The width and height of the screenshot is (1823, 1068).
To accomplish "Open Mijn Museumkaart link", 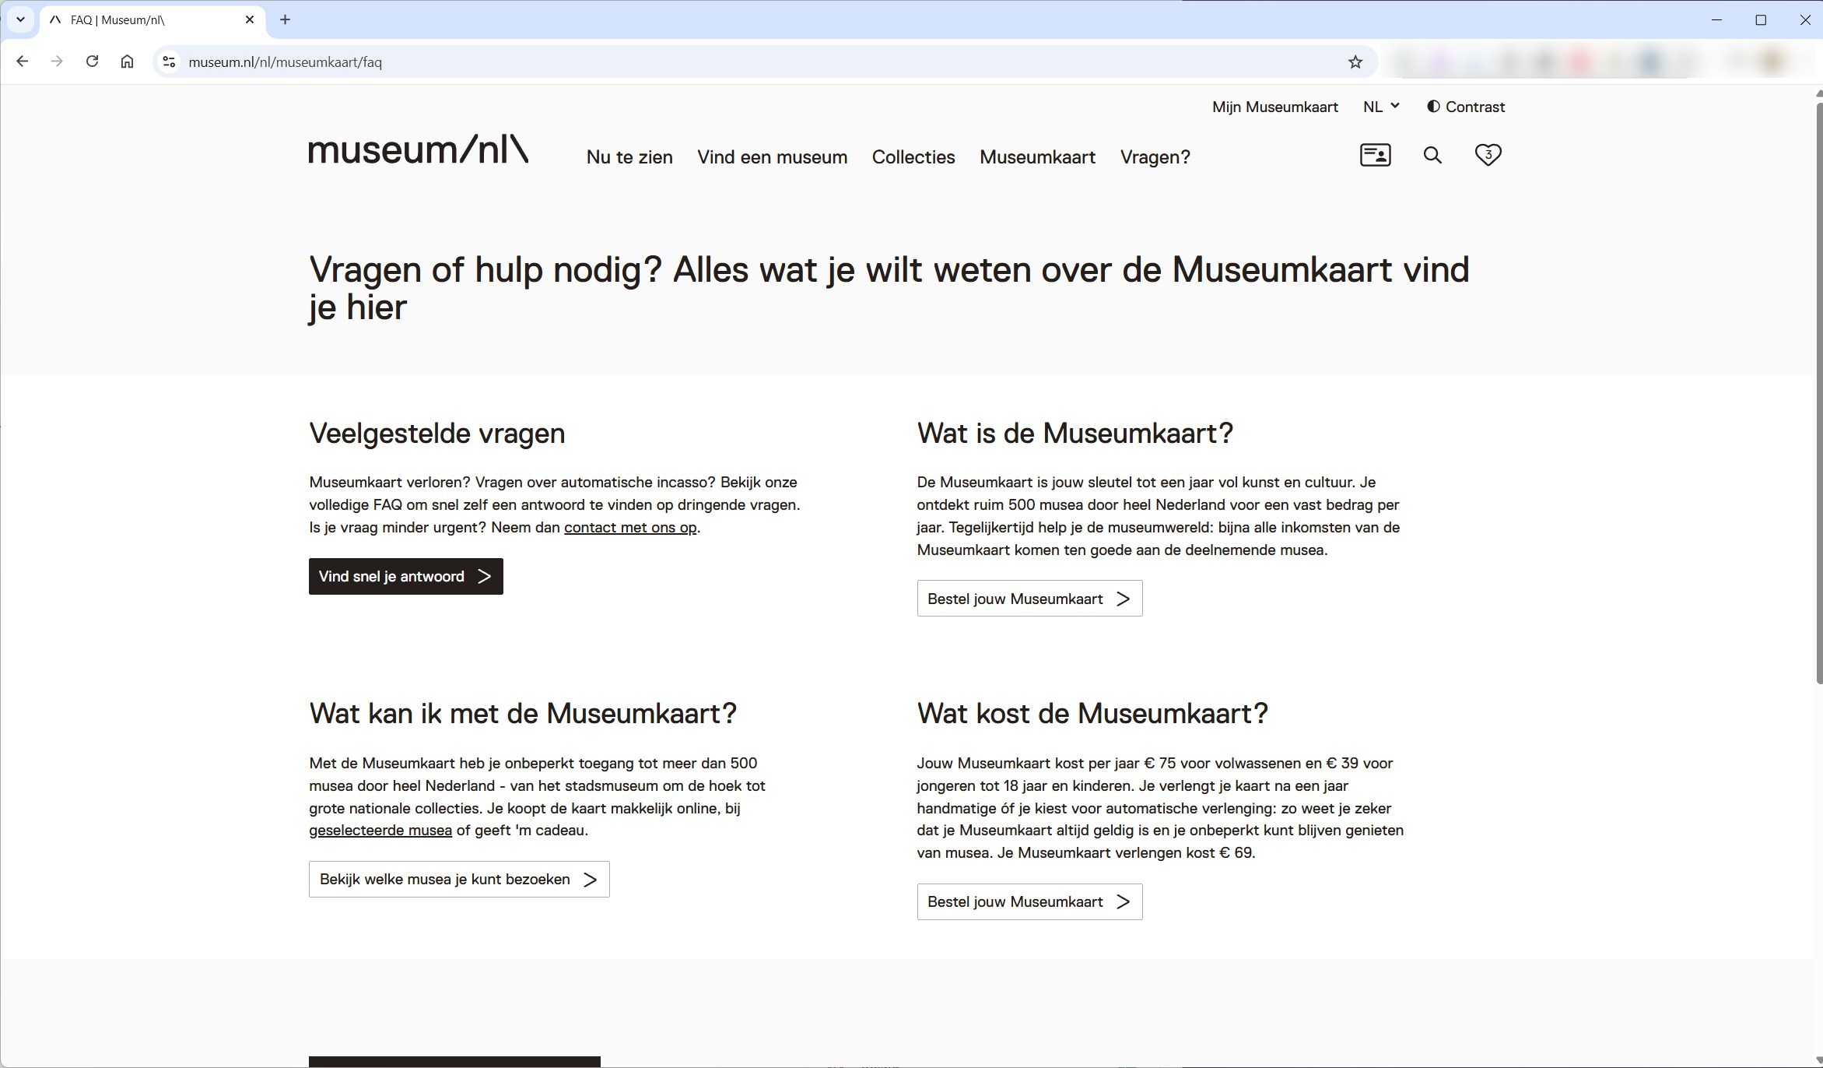I will pos(1274,107).
